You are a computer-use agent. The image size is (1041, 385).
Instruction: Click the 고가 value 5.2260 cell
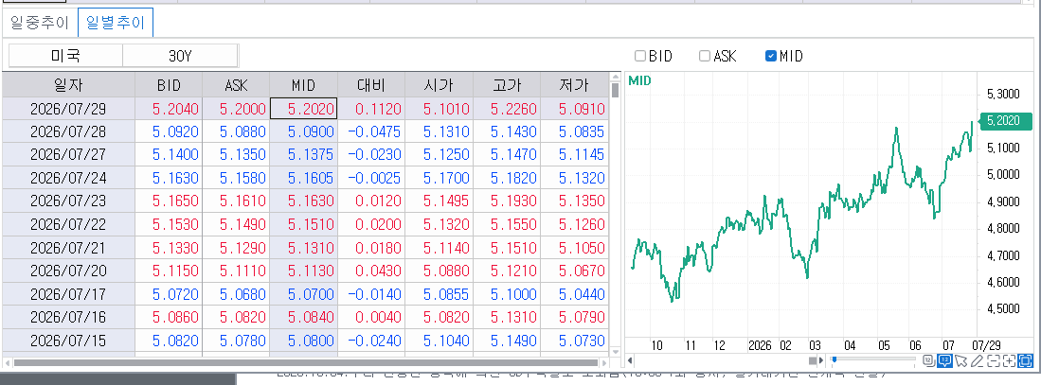[507, 109]
